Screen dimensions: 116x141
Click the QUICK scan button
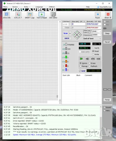[x=67, y=38]
